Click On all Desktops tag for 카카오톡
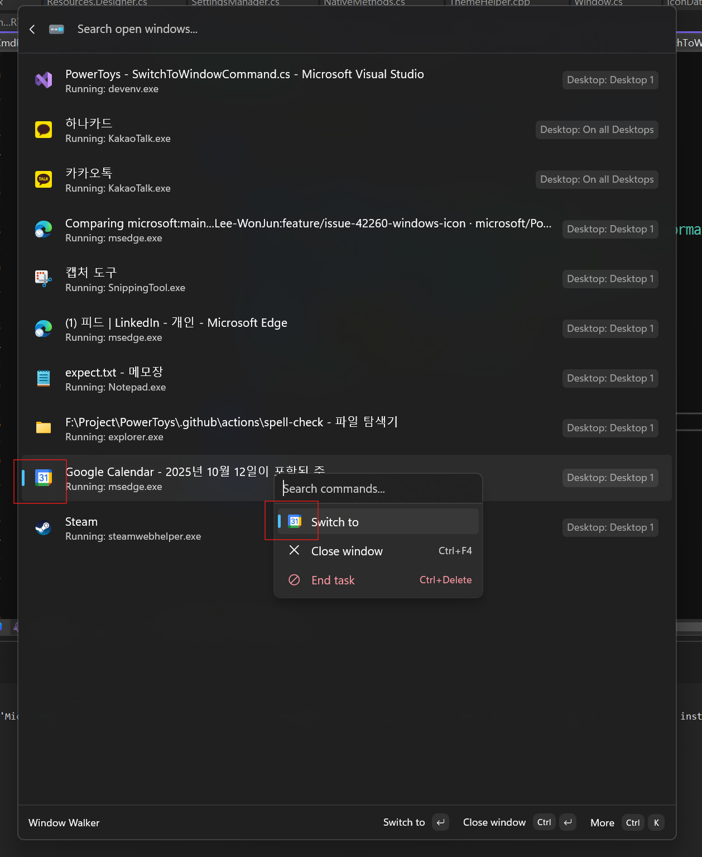Image resolution: width=702 pixels, height=857 pixels. (597, 180)
